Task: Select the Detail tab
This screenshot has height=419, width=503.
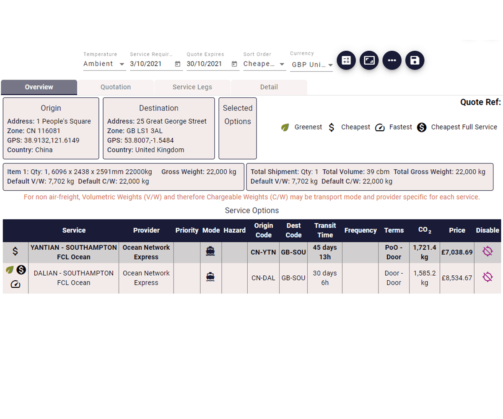Action: (x=269, y=87)
